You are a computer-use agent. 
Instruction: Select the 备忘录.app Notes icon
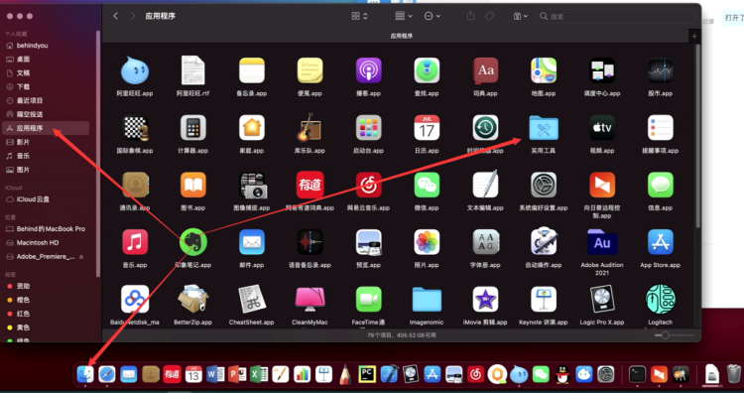coord(252,70)
